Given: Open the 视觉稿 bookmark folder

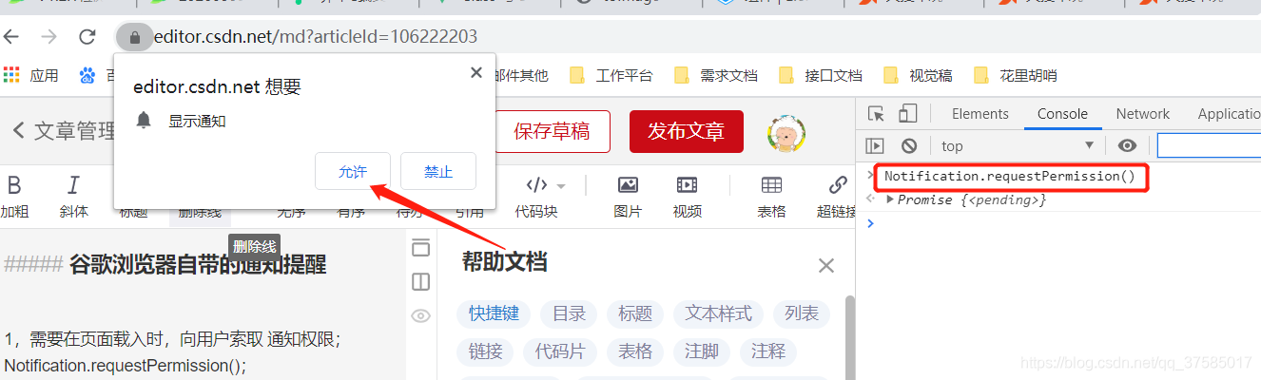Looking at the screenshot, I should (918, 75).
